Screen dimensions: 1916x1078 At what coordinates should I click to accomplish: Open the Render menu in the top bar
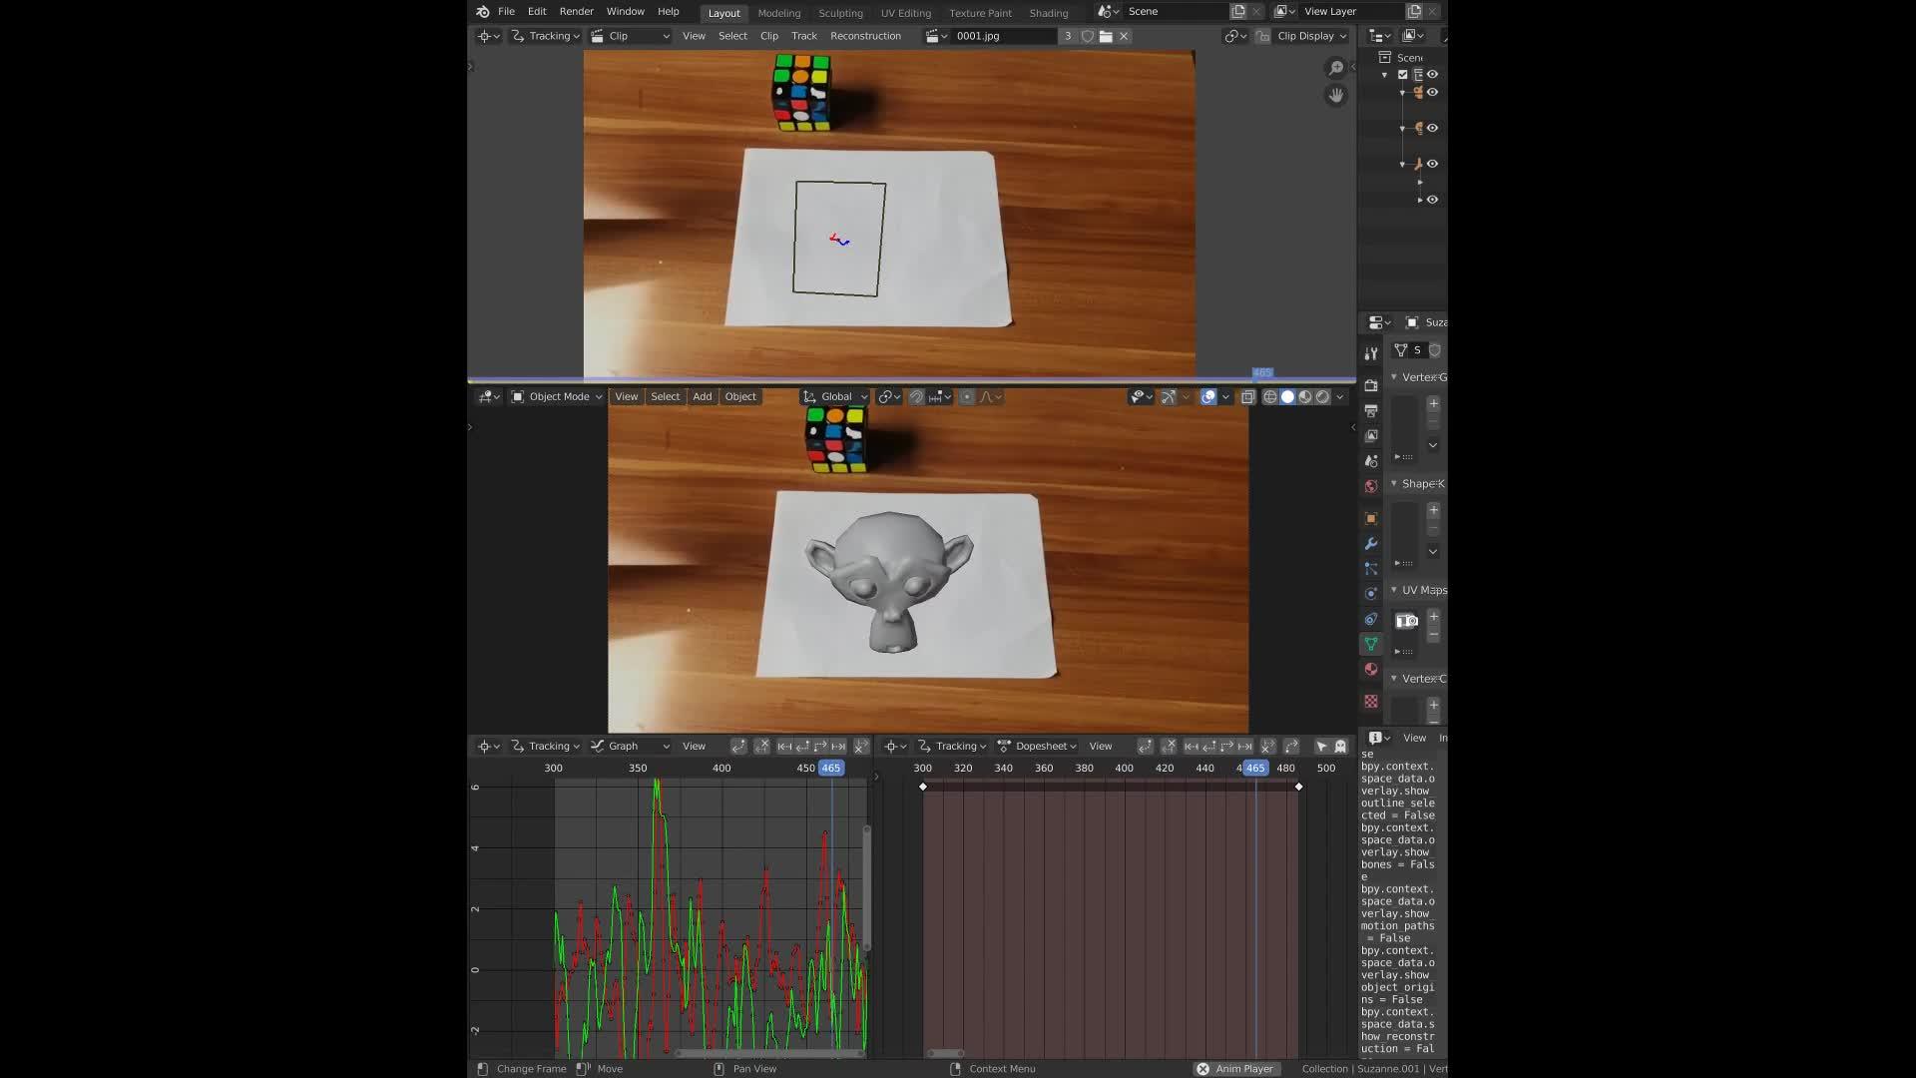click(x=576, y=11)
